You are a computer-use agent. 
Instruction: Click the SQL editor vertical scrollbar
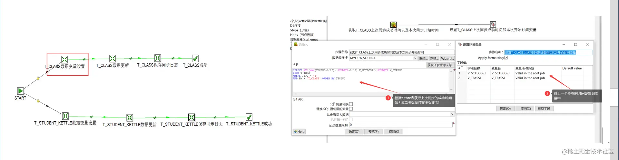pos(451,80)
